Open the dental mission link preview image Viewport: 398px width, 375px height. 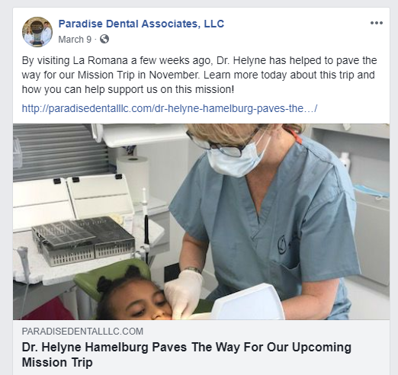[201, 222]
